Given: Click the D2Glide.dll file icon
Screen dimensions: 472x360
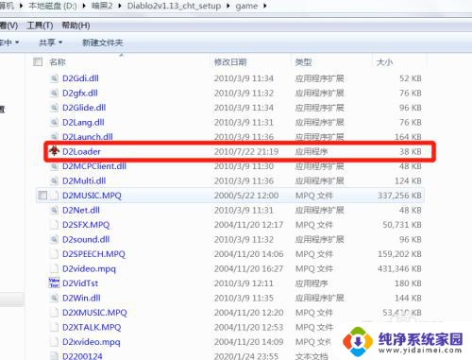Looking at the screenshot, I should (x=54, y=108).
